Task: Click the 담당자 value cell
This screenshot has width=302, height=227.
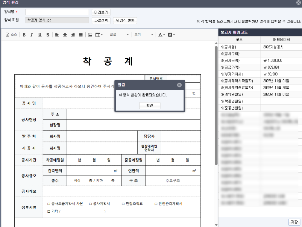Action: pos(181,136)
